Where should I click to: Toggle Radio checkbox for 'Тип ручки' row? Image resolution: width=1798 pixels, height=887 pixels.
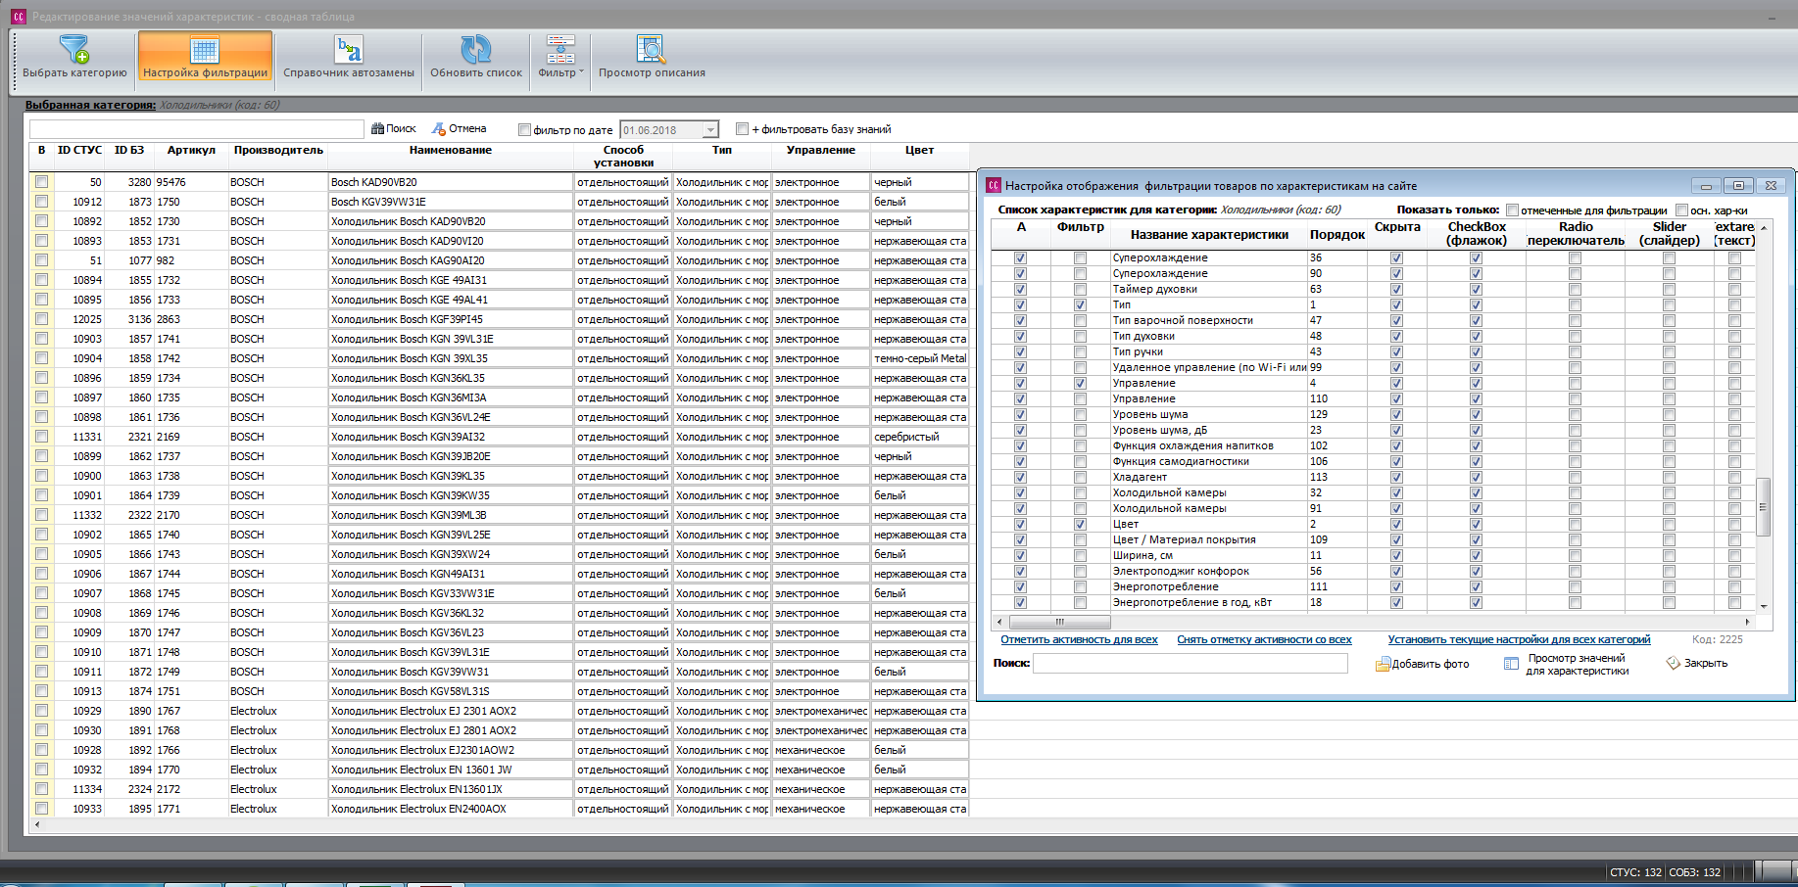click(1575, 351)
